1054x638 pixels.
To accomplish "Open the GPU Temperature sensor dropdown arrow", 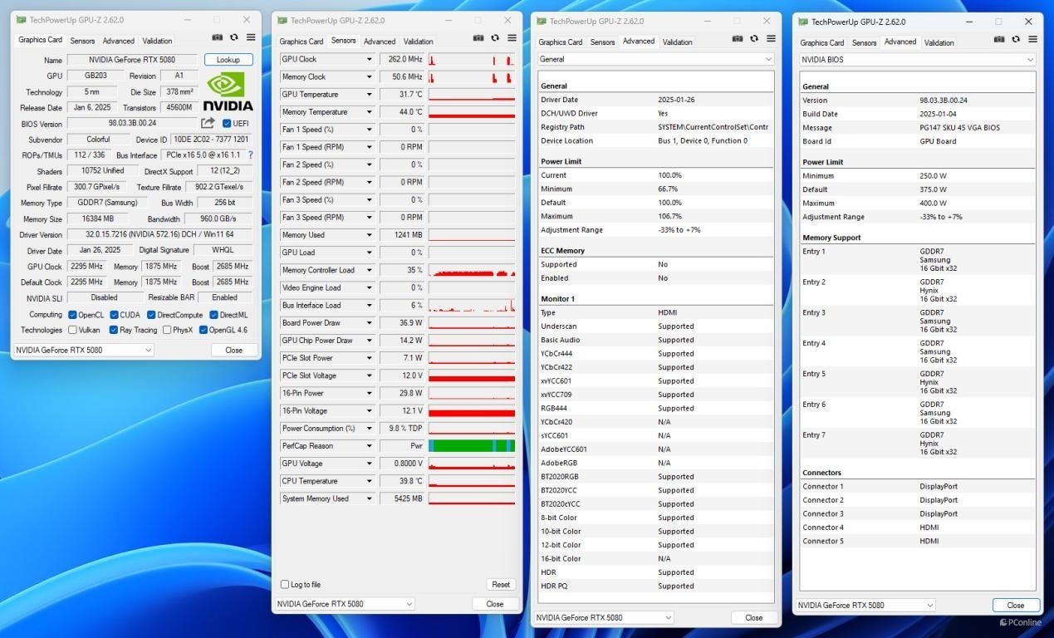I will pyautogui.click(x=369, y=95).
